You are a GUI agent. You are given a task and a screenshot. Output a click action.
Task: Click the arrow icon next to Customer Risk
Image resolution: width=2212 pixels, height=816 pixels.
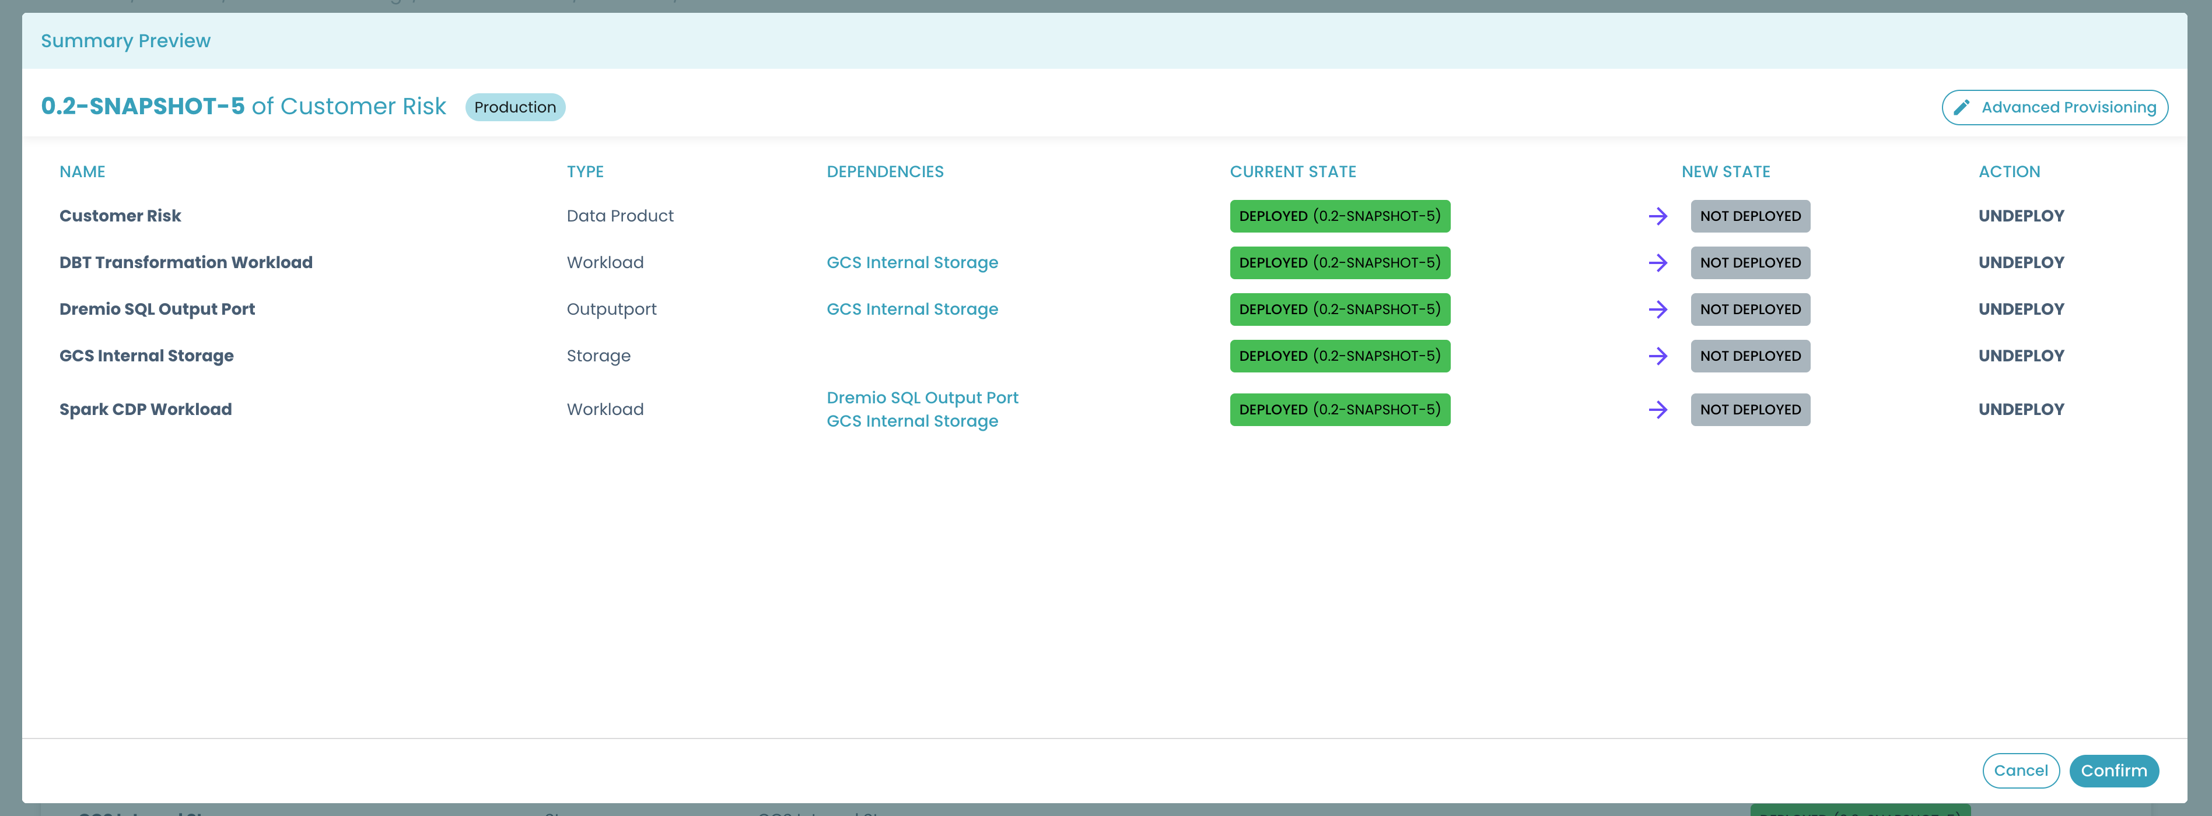[1659, 216]
